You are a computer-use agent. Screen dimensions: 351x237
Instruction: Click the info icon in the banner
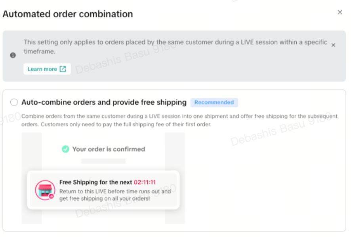(x=13, y=55)
